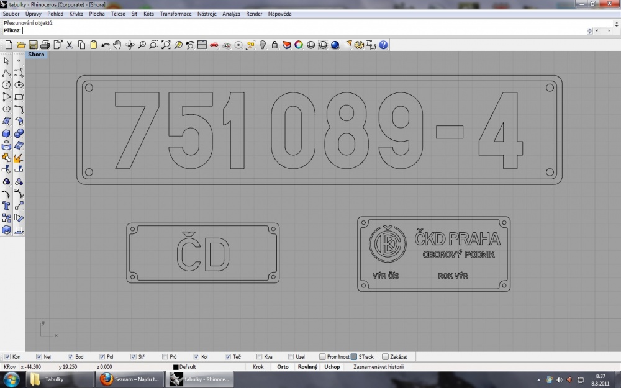Expand the Shora viewport title menu

[x=36, y=55]
